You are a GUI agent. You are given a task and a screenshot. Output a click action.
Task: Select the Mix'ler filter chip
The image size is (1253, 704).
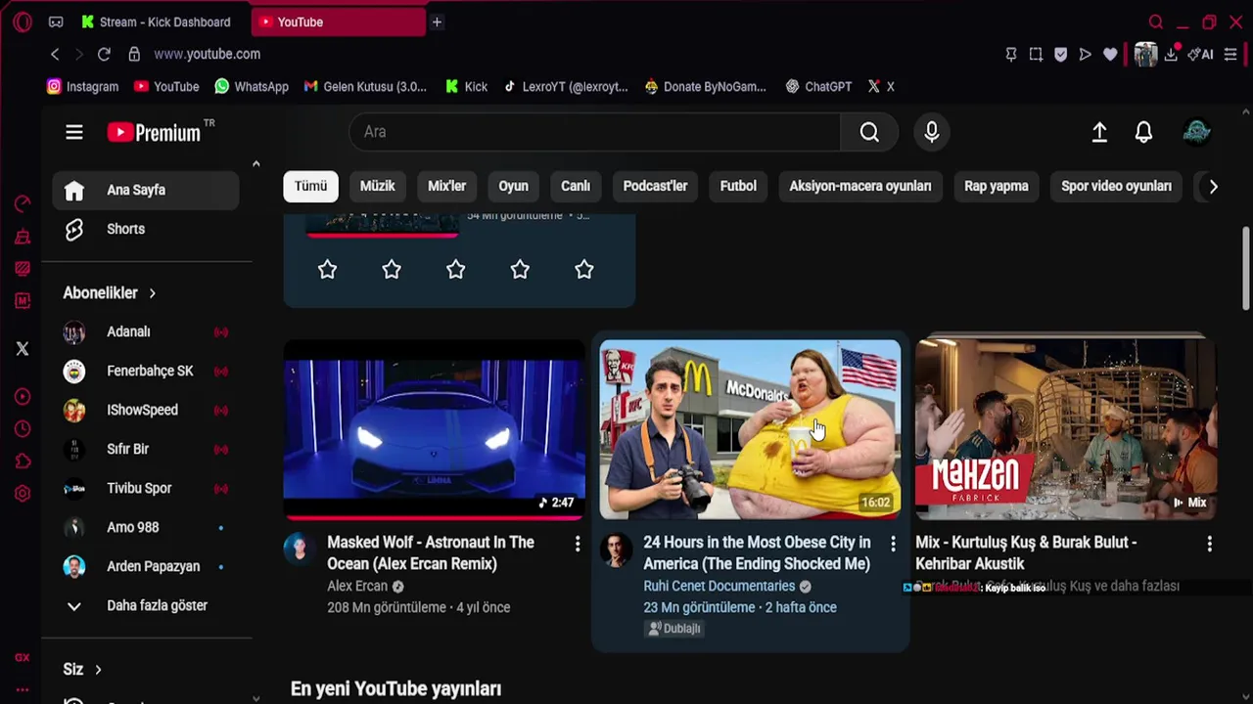pos(446,186)
